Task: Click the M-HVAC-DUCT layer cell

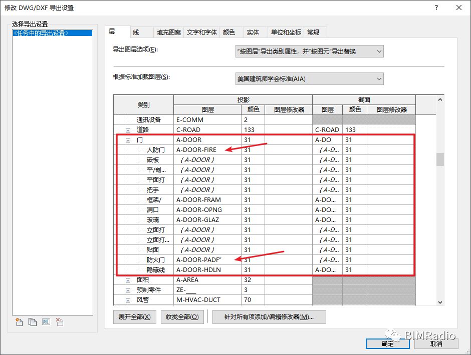Action: pos(207,300)
